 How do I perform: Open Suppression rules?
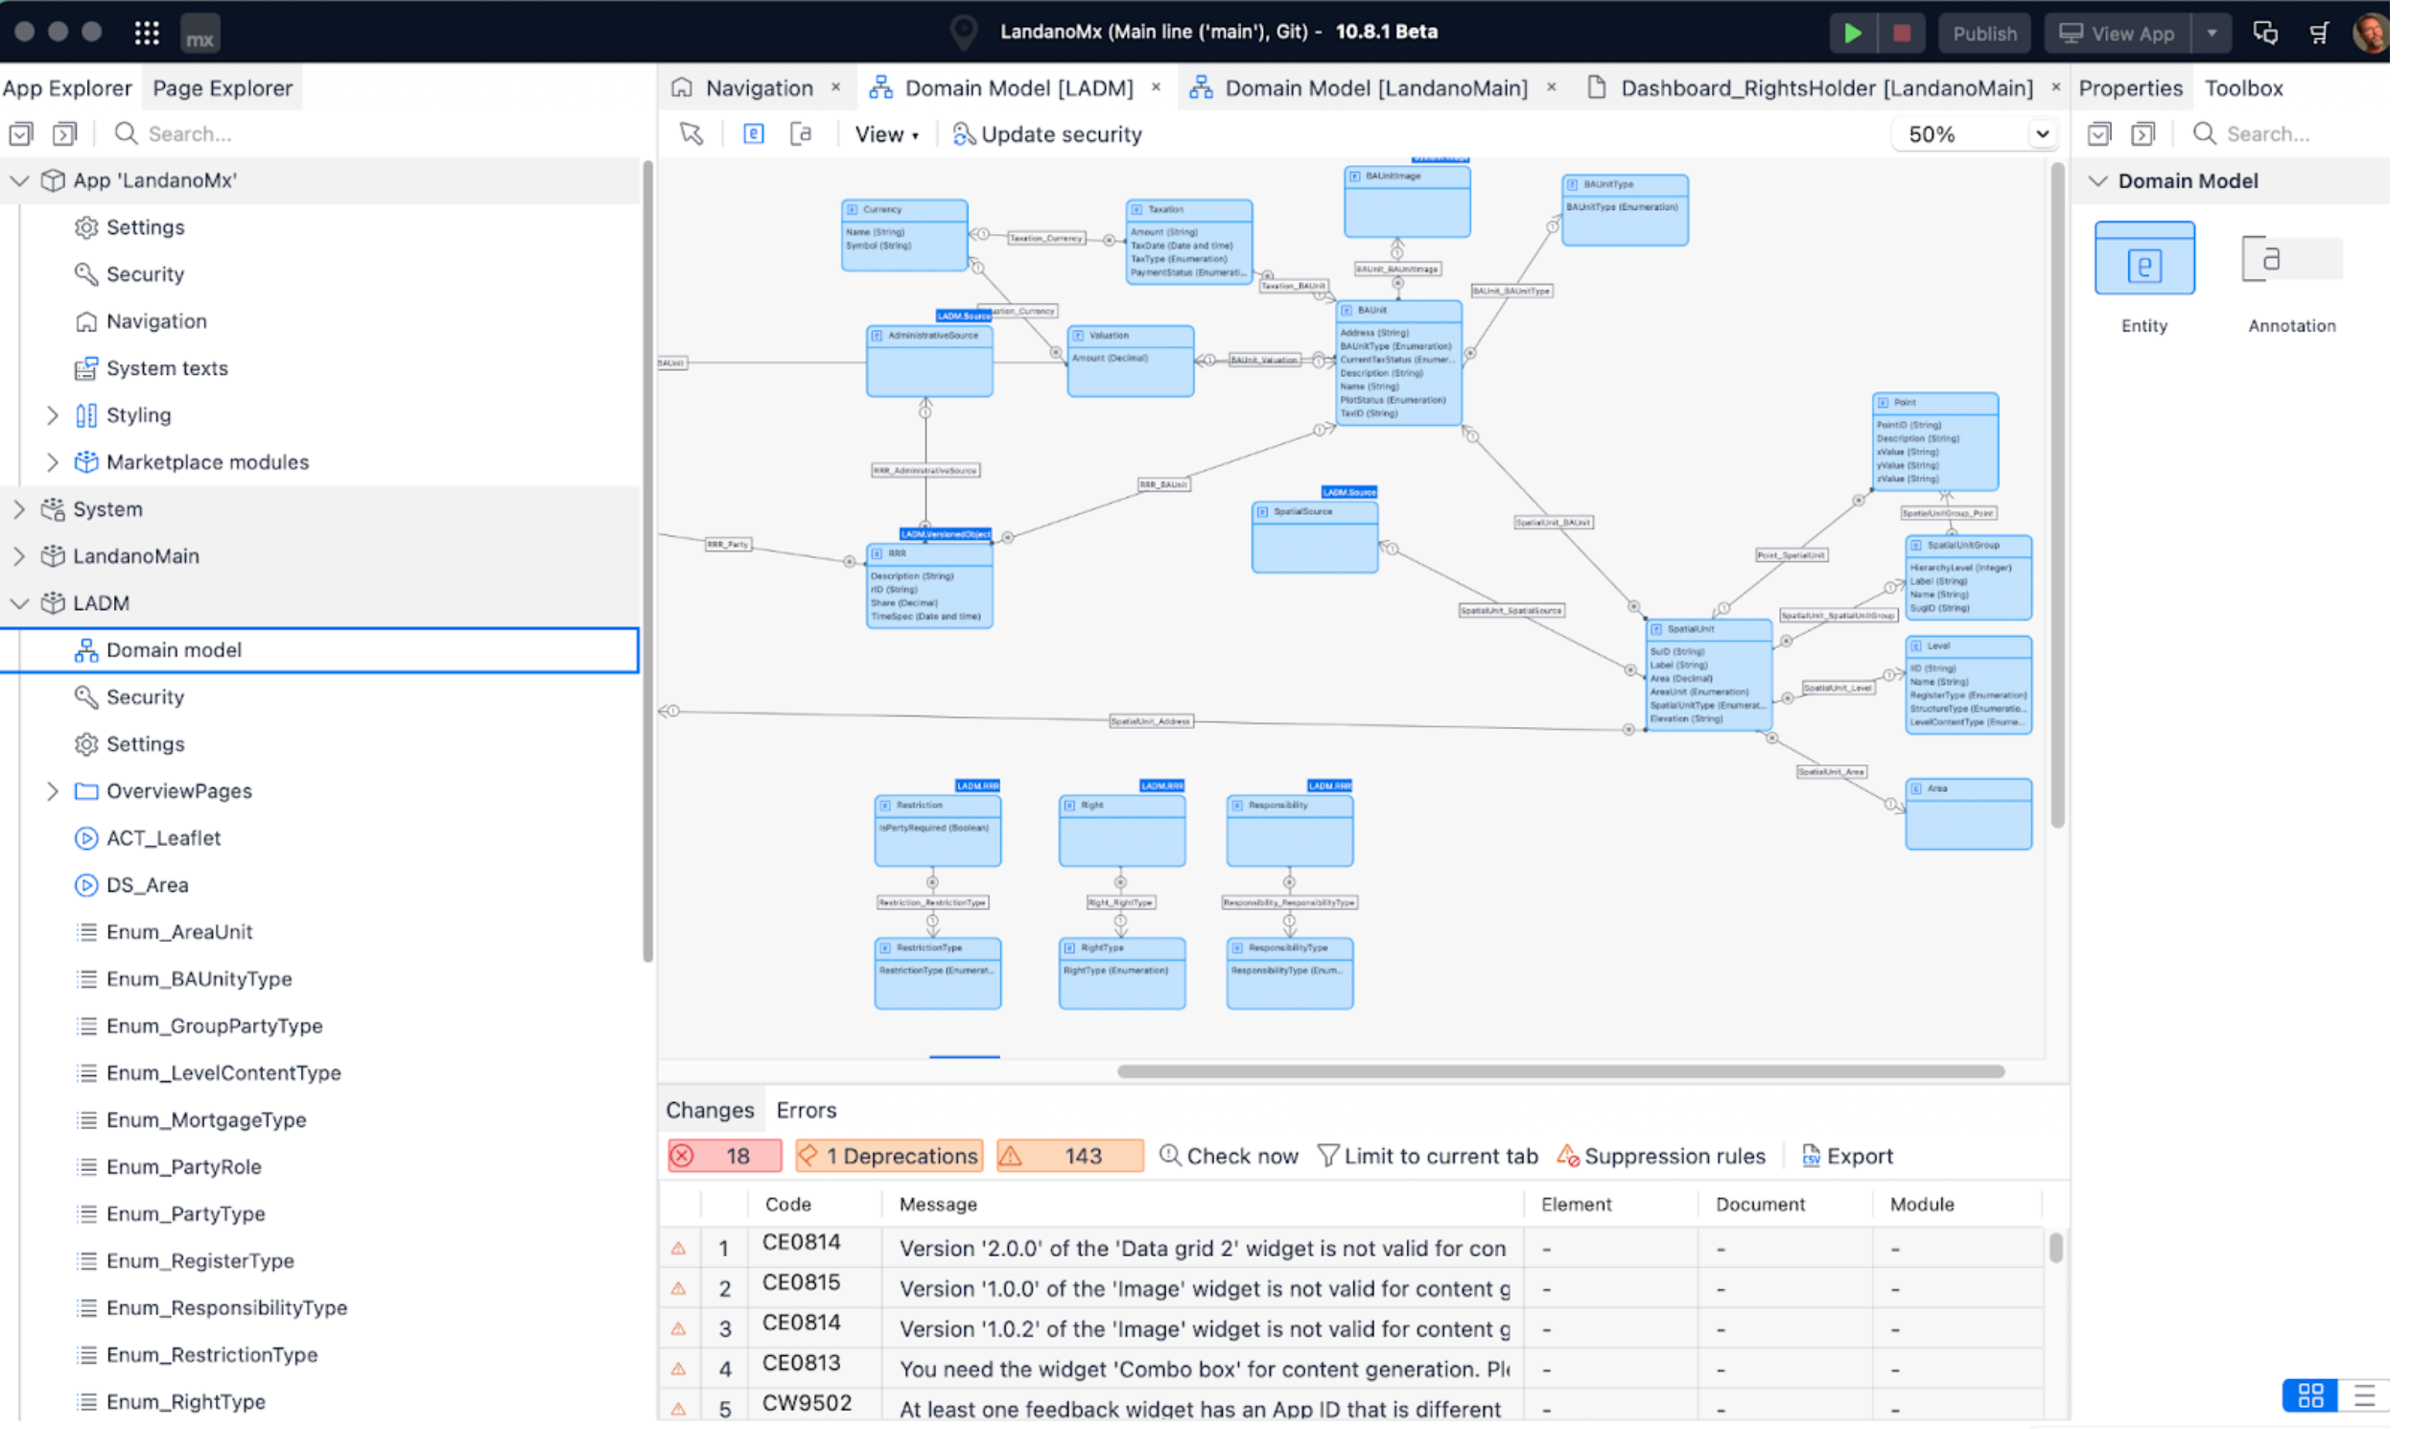click(1661, 1156)
